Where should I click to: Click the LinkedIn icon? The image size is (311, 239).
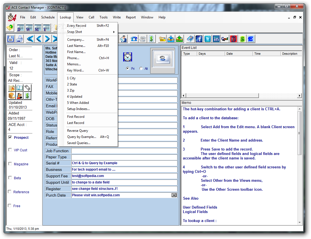point(216,39)
